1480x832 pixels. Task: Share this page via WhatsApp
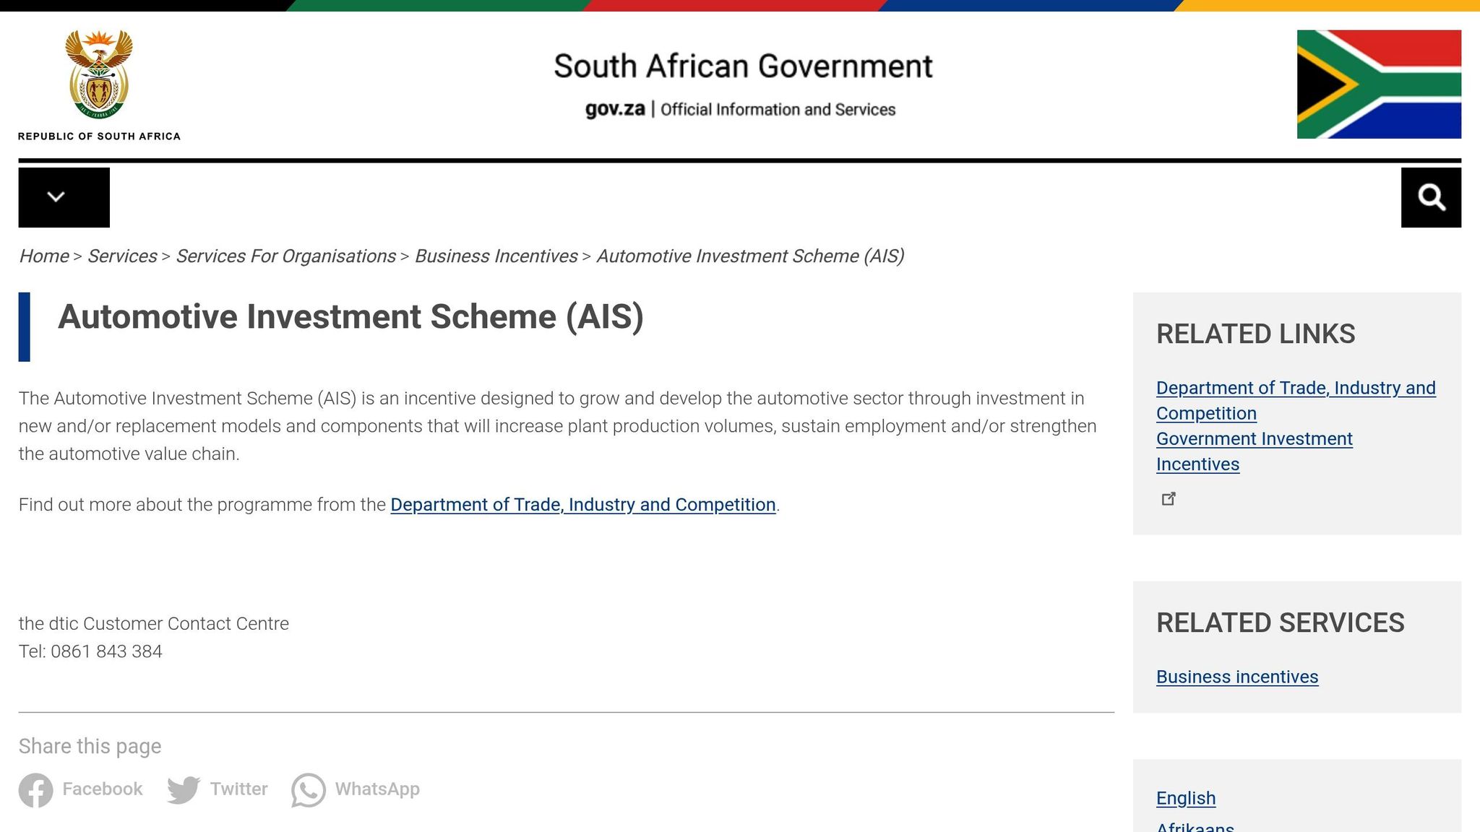click(355, 789)
